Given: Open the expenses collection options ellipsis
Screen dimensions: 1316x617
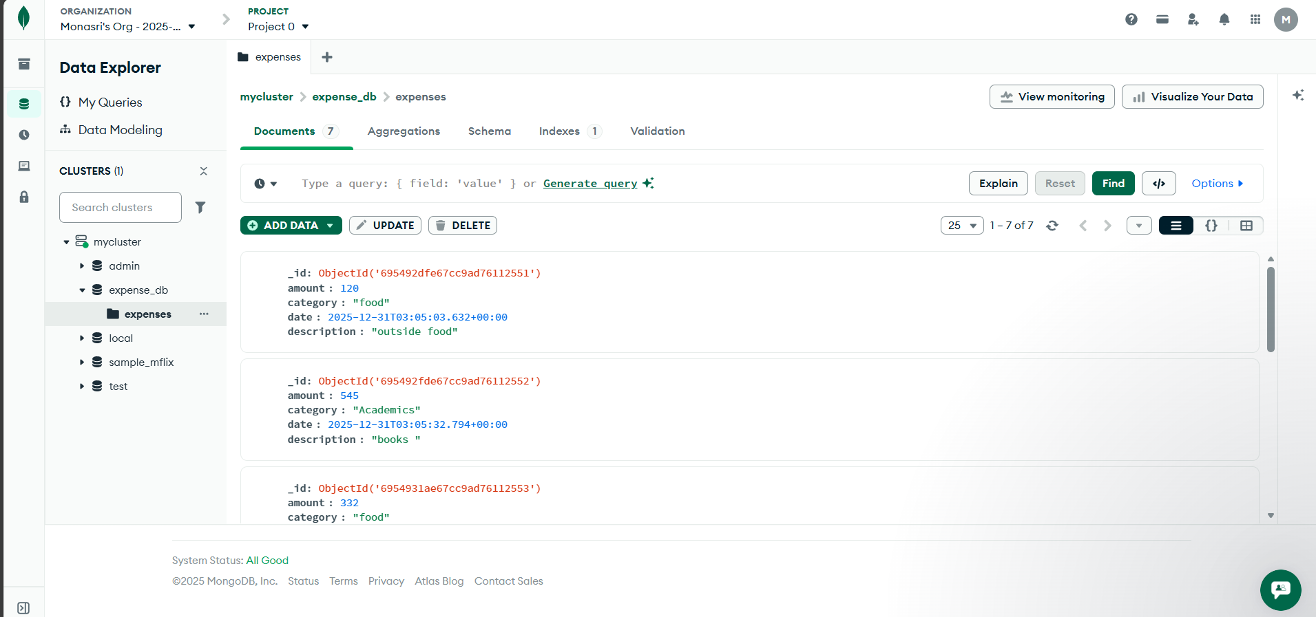Looking at the screenshot, I should pyautogui.click(x=204, y=314).
